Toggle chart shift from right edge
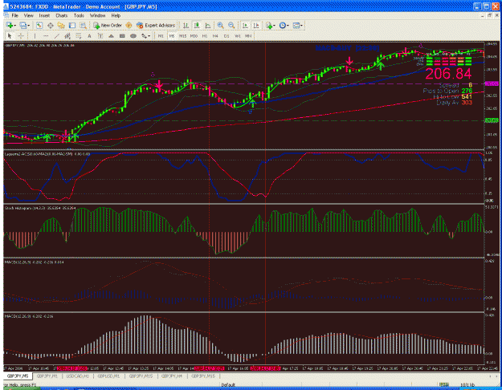The image size is (502, 390). (x=256, y=25)
